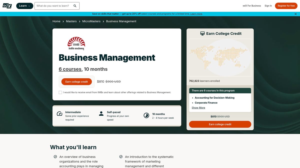Close the promotional banner
Viewport: 300px width, 168px height.
[x=295, y=14]
